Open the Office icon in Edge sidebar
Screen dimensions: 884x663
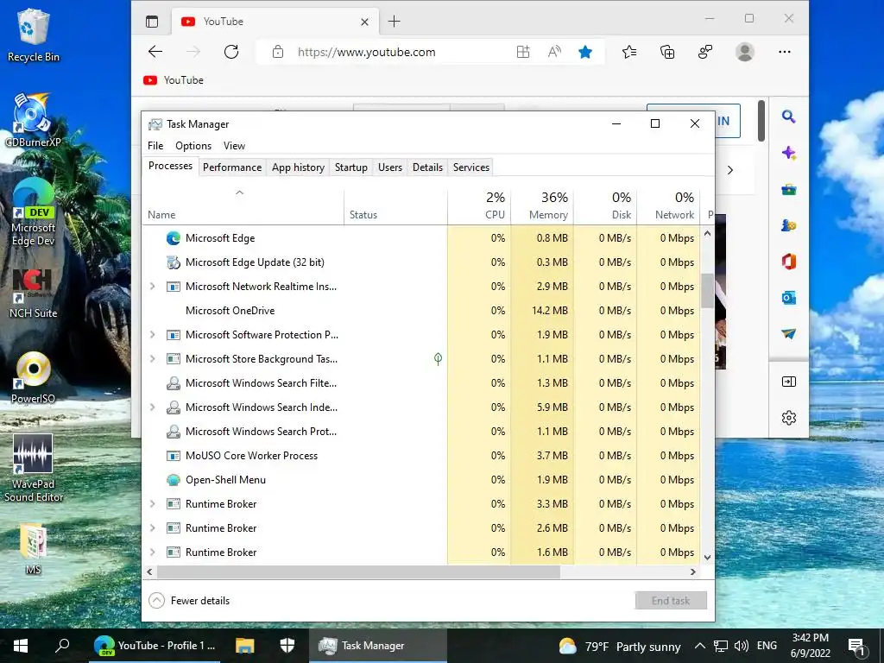(789, 262)
